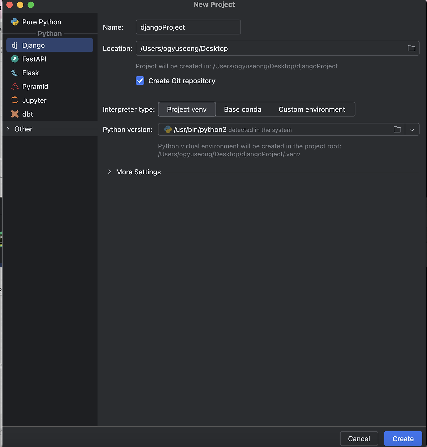Uncheck Create Git repository
This screenshot has width=427, height=447.
tap(140, 81)
